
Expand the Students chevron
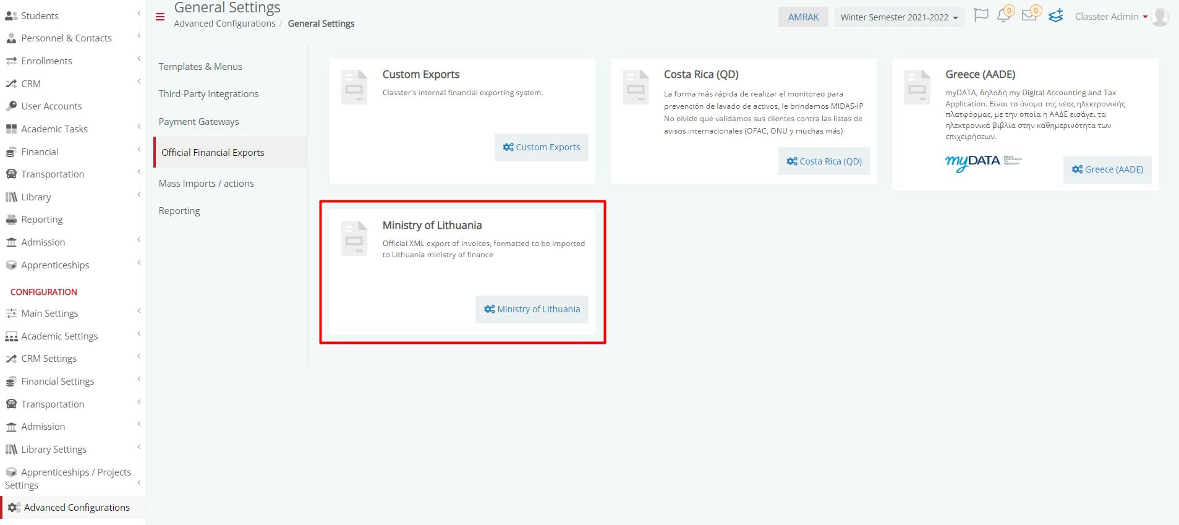[138, 14]
